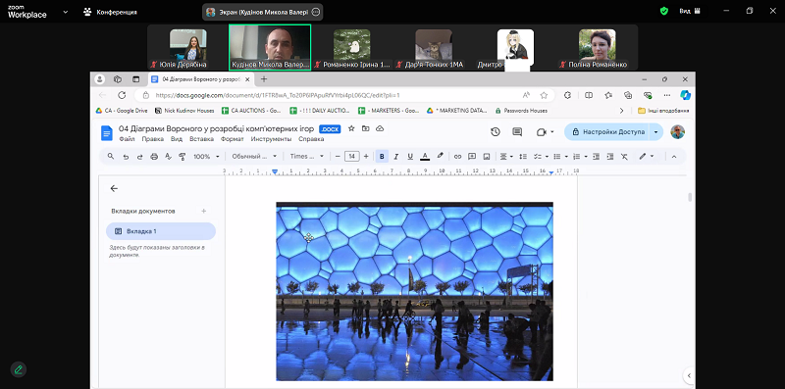This screenshot has width=785, height=389.
Task: Open Edge split screen icon
Action: click(x=589, y=95)
